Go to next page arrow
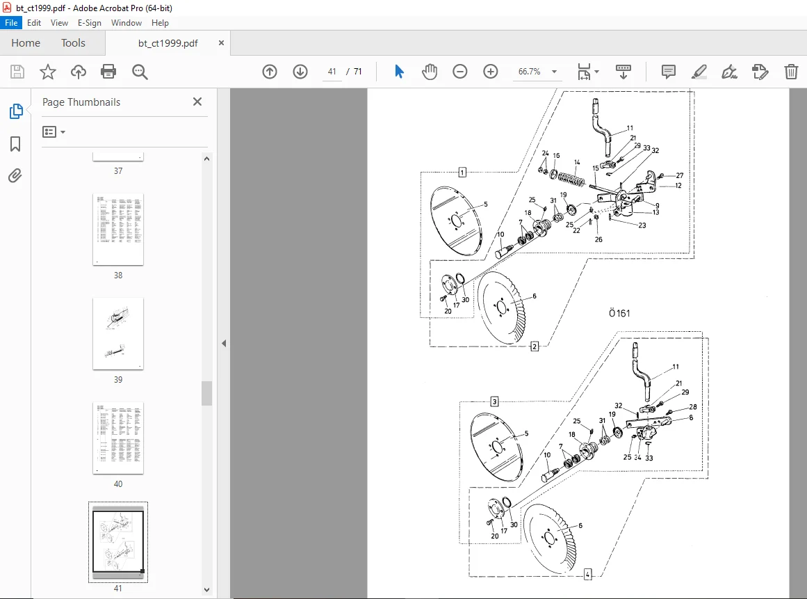The height and width of the screenshot is (599, 807). pyautogui.click(x=300, y=72)
